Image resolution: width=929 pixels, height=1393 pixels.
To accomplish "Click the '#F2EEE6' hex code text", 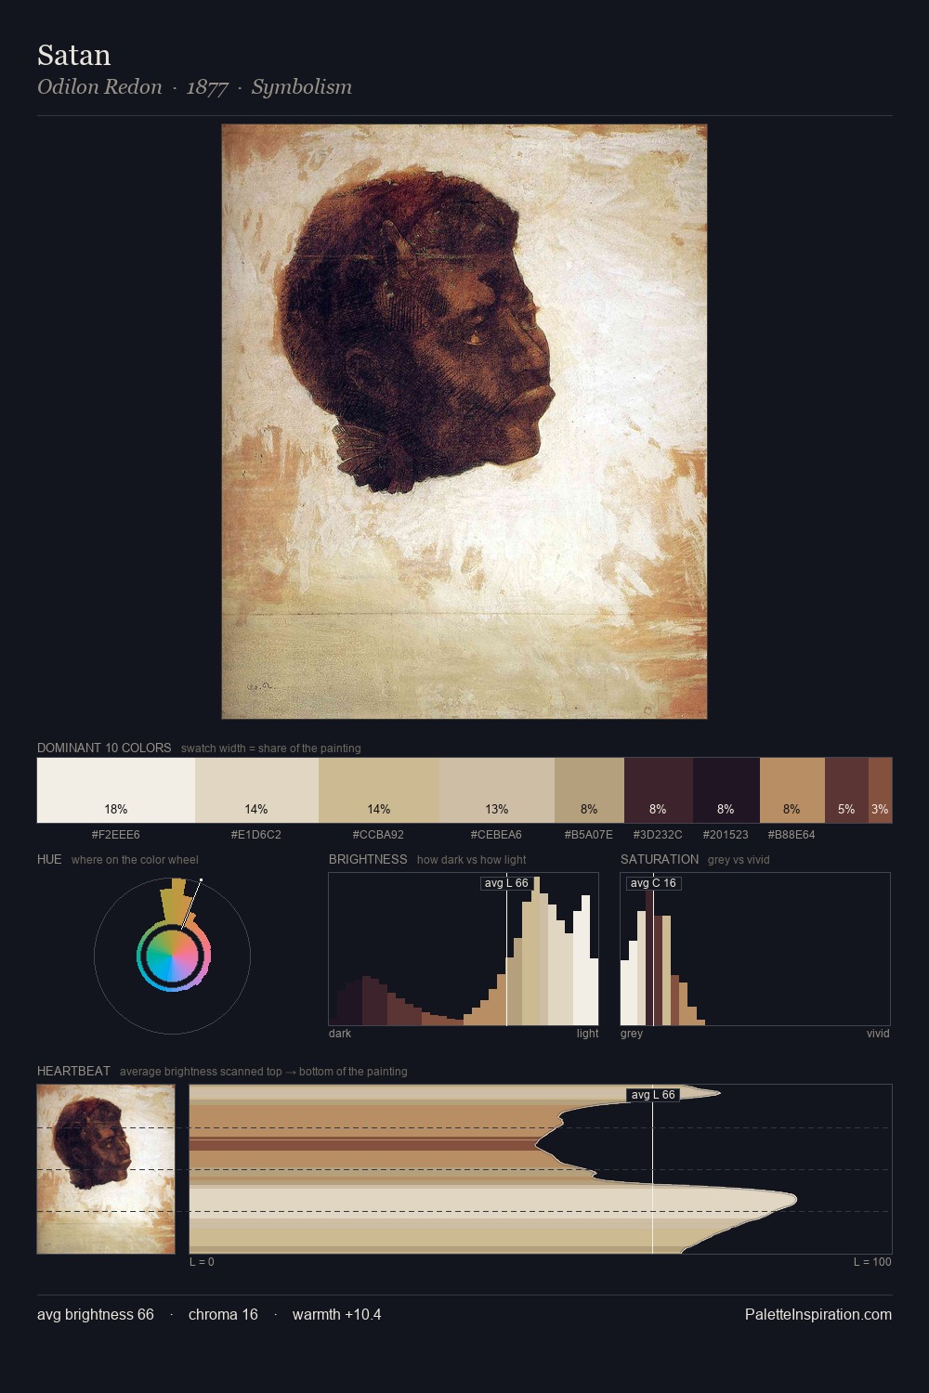I will (x=116, y=835).
